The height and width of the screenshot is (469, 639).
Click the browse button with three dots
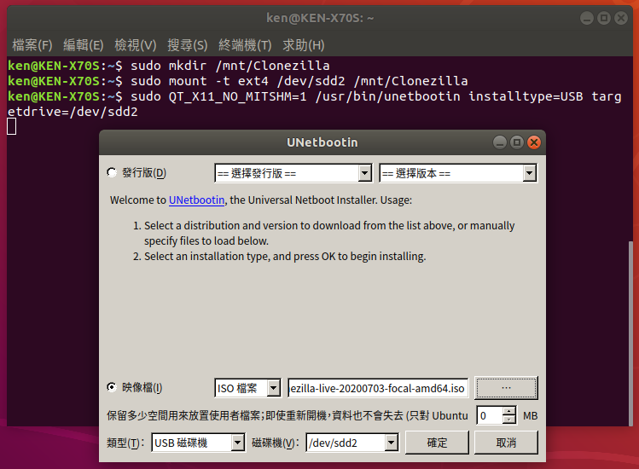click(506, 388)
